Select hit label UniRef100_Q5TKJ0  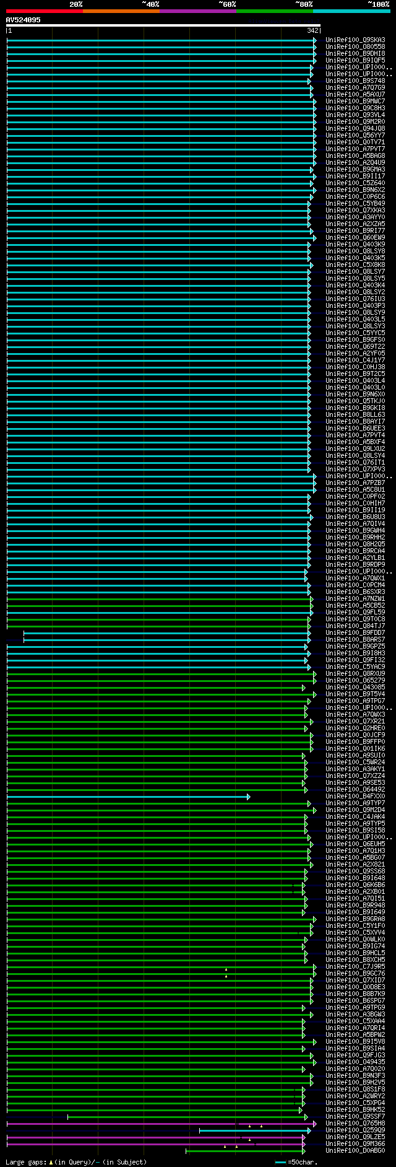355,401
